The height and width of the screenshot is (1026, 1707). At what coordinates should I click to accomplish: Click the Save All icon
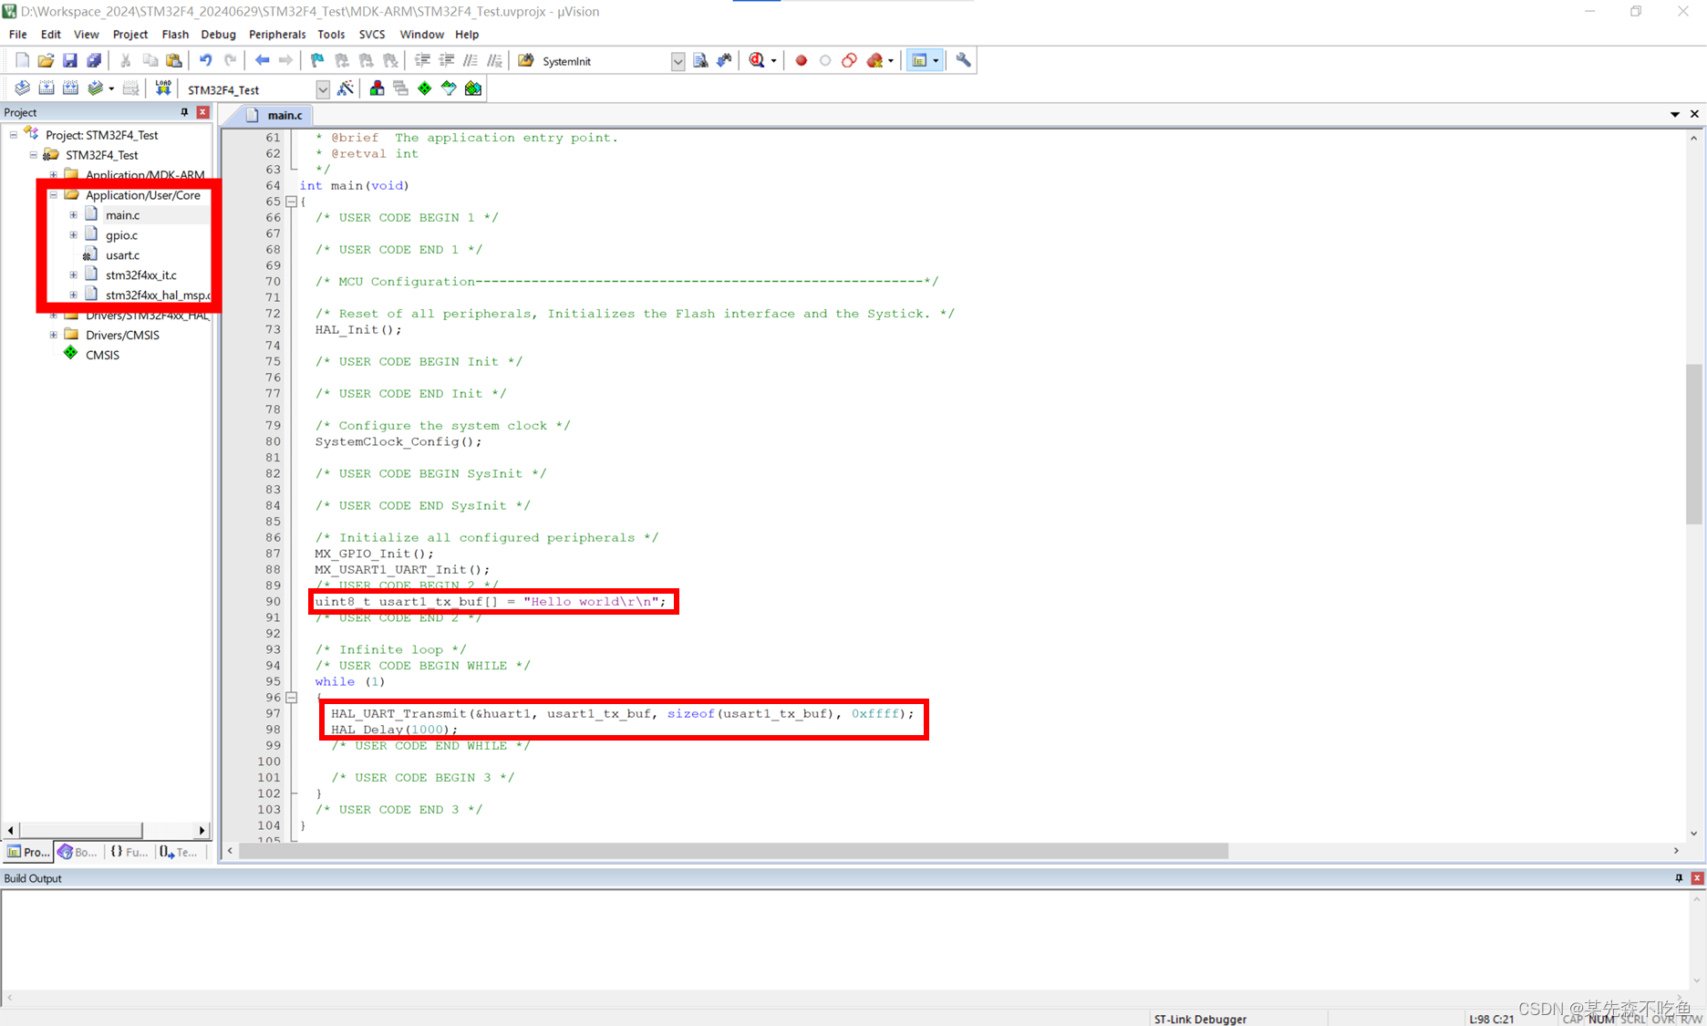[94, 60]
